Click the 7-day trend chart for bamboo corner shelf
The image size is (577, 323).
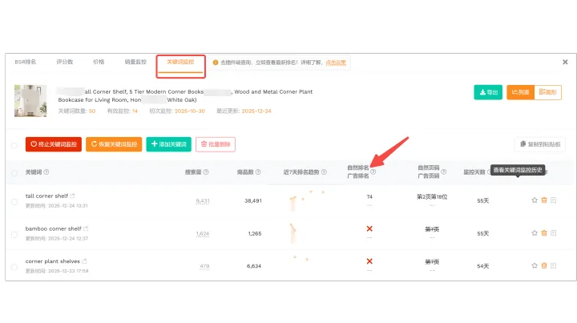293,233
